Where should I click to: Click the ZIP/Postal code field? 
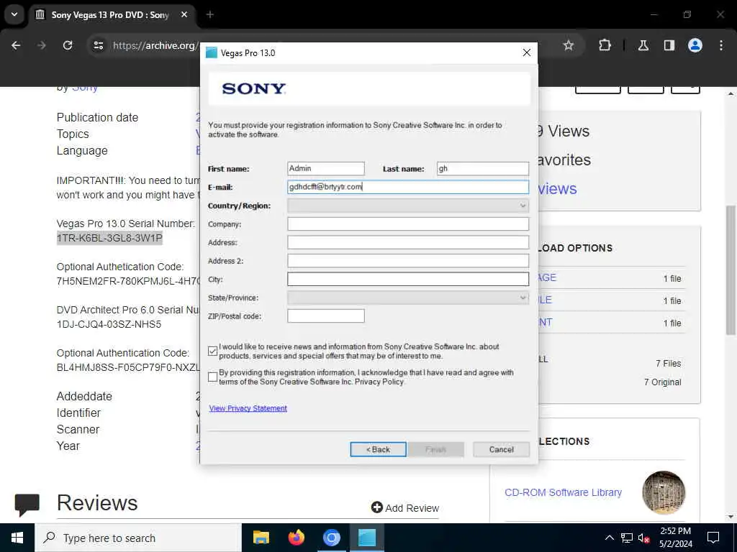[326, 316]
